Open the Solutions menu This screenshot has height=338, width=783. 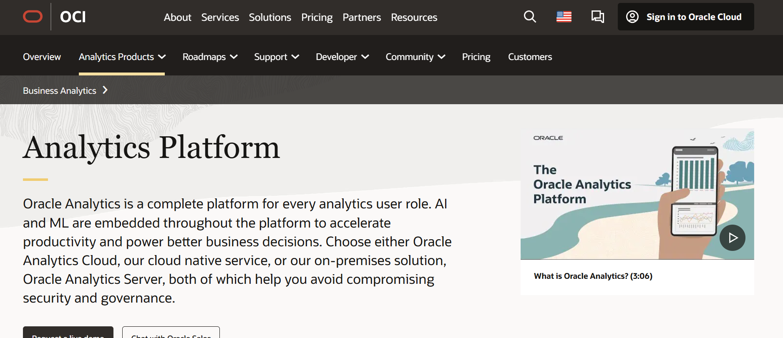(270, 18)
